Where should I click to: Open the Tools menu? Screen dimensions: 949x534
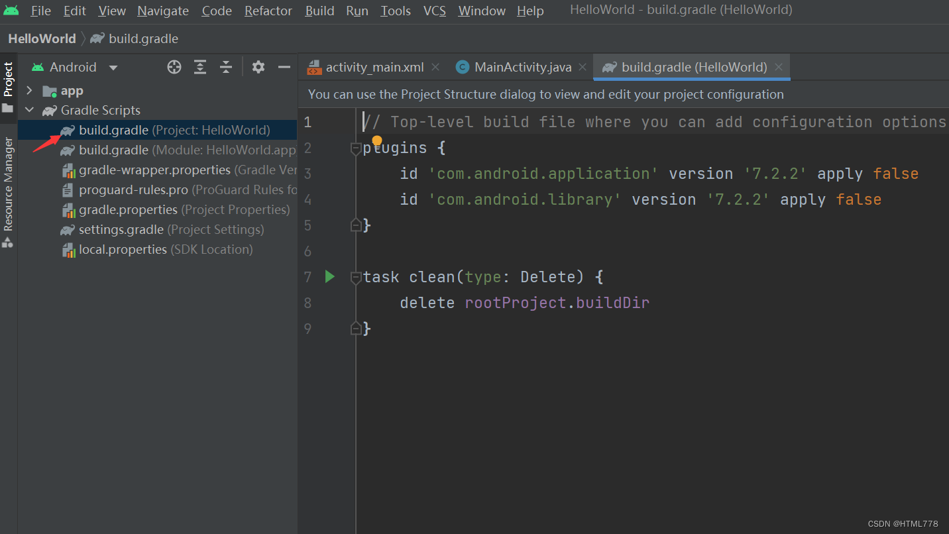[396, 11]
